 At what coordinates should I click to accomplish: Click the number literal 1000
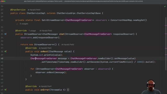point(139,62)
